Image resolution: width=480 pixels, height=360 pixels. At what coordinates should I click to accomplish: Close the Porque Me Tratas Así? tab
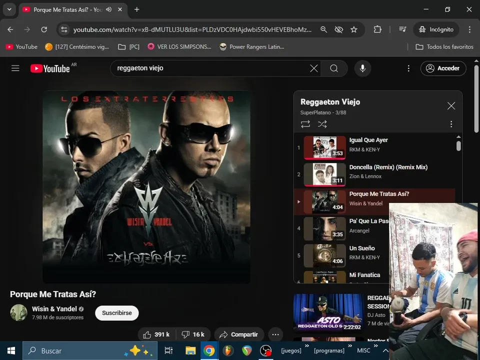click(x=120, y=9)
